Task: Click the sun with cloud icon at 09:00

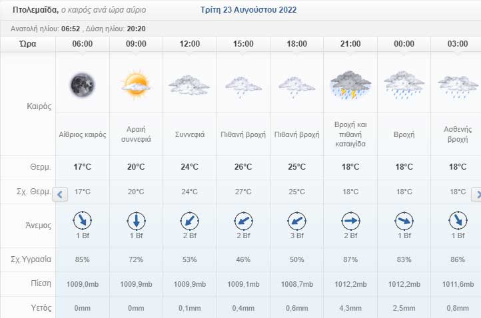Action: click(x=136, y=85)
